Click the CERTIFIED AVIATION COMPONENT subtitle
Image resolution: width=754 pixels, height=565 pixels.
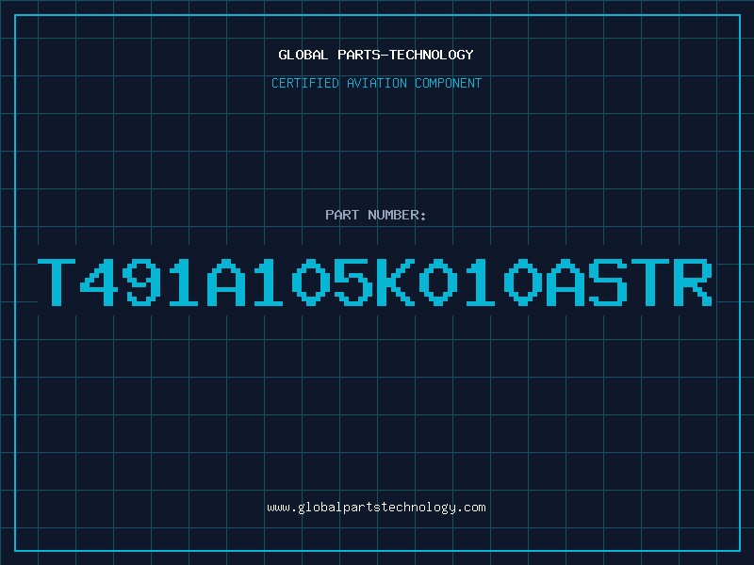376,83
